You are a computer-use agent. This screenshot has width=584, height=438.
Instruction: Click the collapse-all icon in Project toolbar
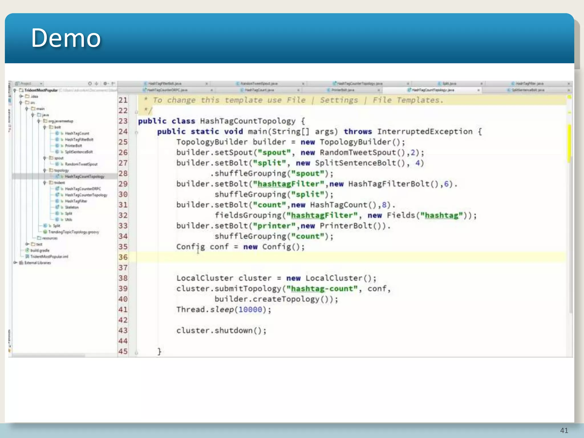coord(96,84)
